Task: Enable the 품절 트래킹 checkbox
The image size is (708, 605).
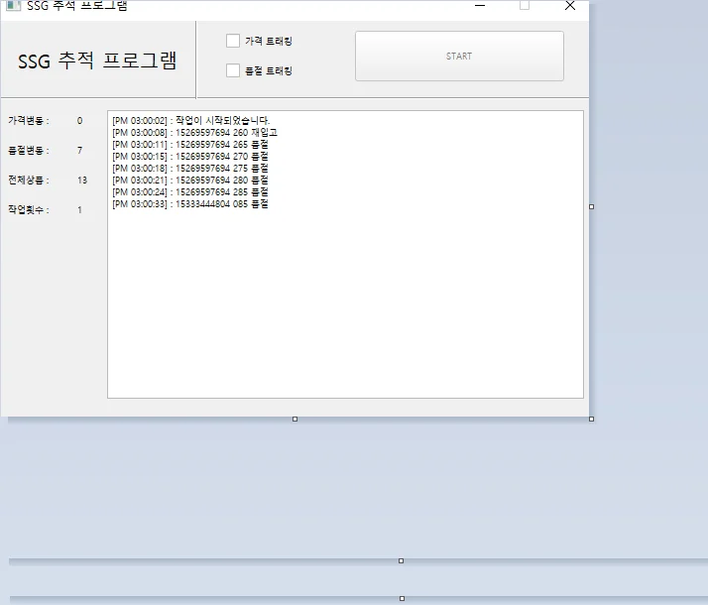Action: pos(233,70)
